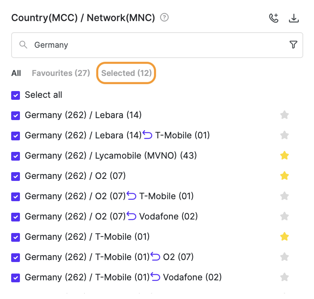Image resolution: width=314 pixels, height=299 pixels.
Task: Unfavourite Lycamobile (MVNO) (43) star
Action: [285, 155]
